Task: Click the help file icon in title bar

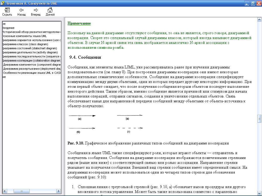Action: point(3,3)
